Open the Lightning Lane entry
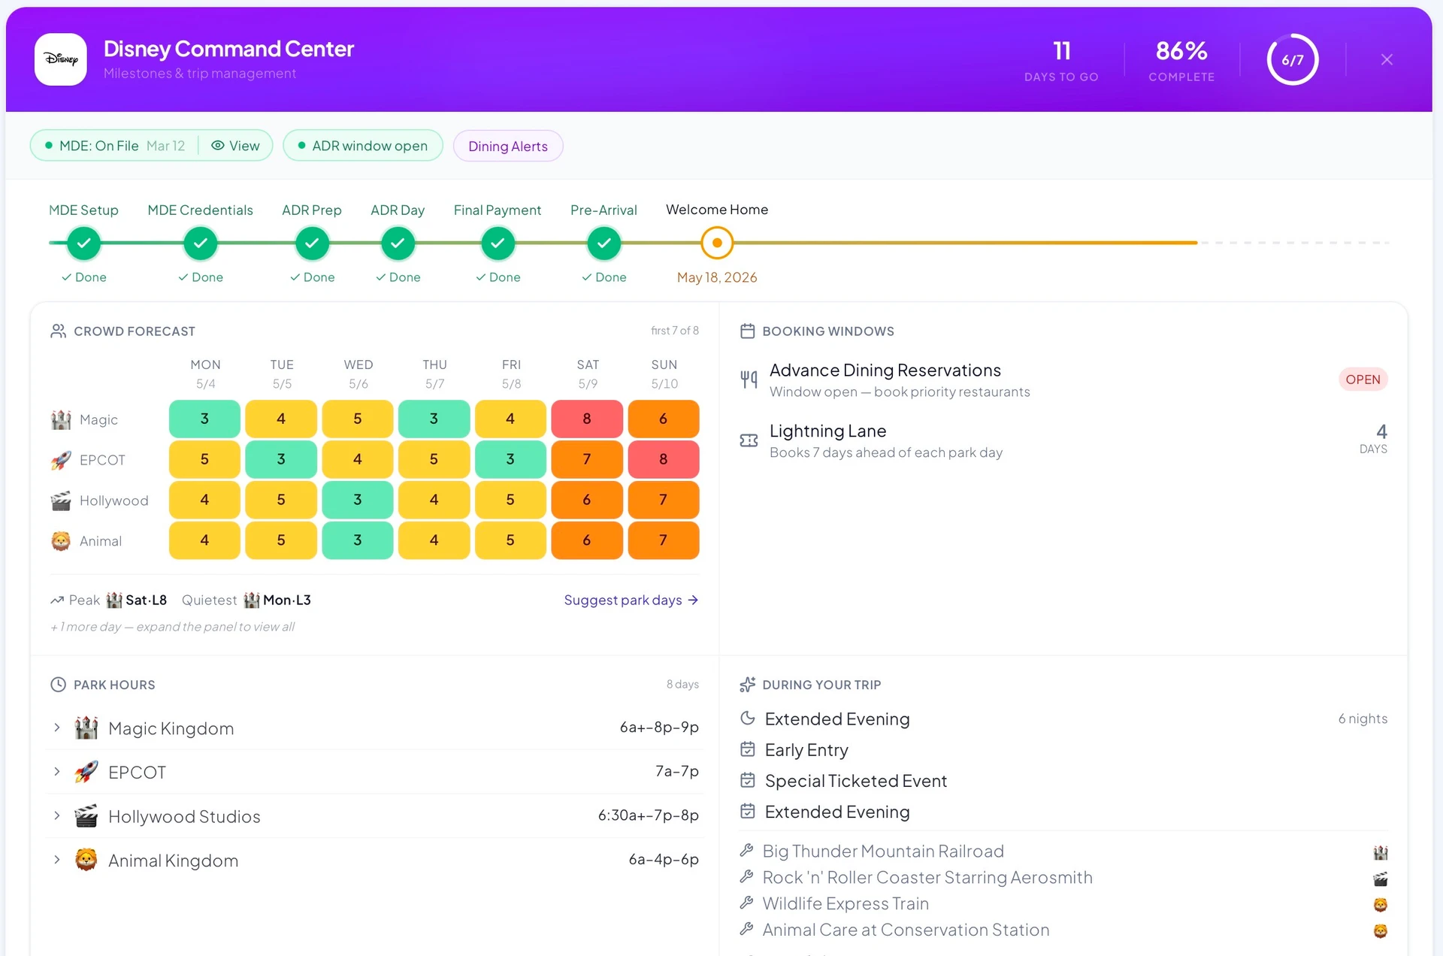Viewport: 1443px width, 956px height. tap(1063, 441)
